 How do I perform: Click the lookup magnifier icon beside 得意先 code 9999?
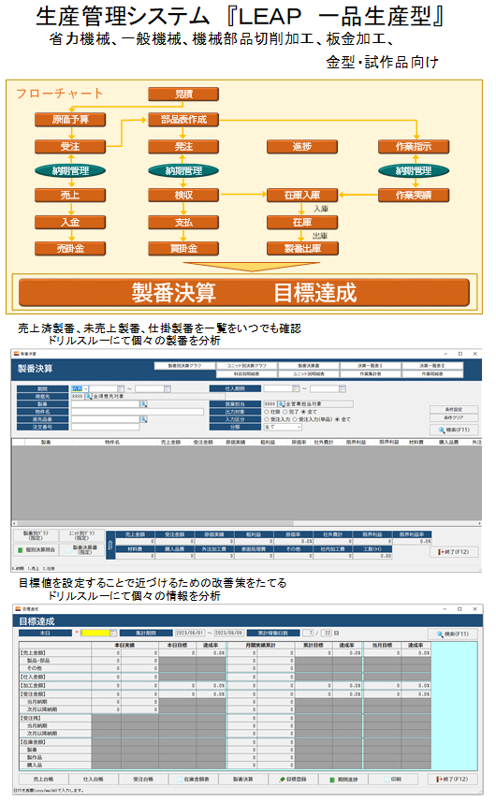89,397
